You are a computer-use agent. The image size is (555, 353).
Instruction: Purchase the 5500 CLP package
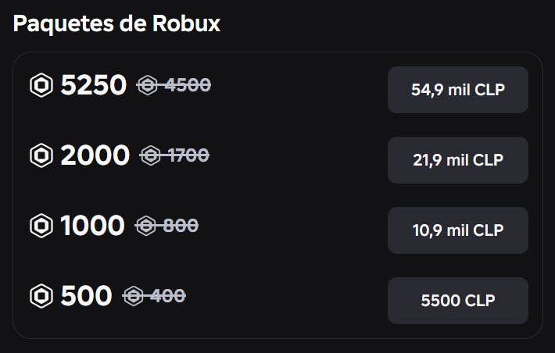pos(458,301)
